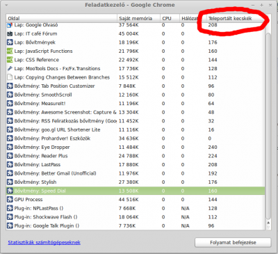
Task: Click the memory value 15 512K
Action: coord(129,77)
